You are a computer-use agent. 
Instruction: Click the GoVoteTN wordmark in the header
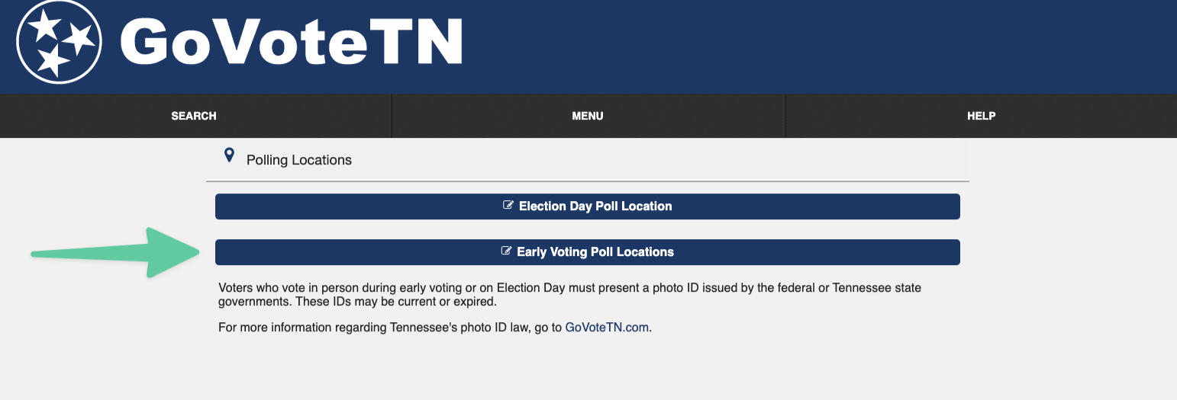(292, 42)
